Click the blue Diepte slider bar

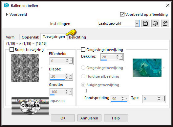pos(57,79)
